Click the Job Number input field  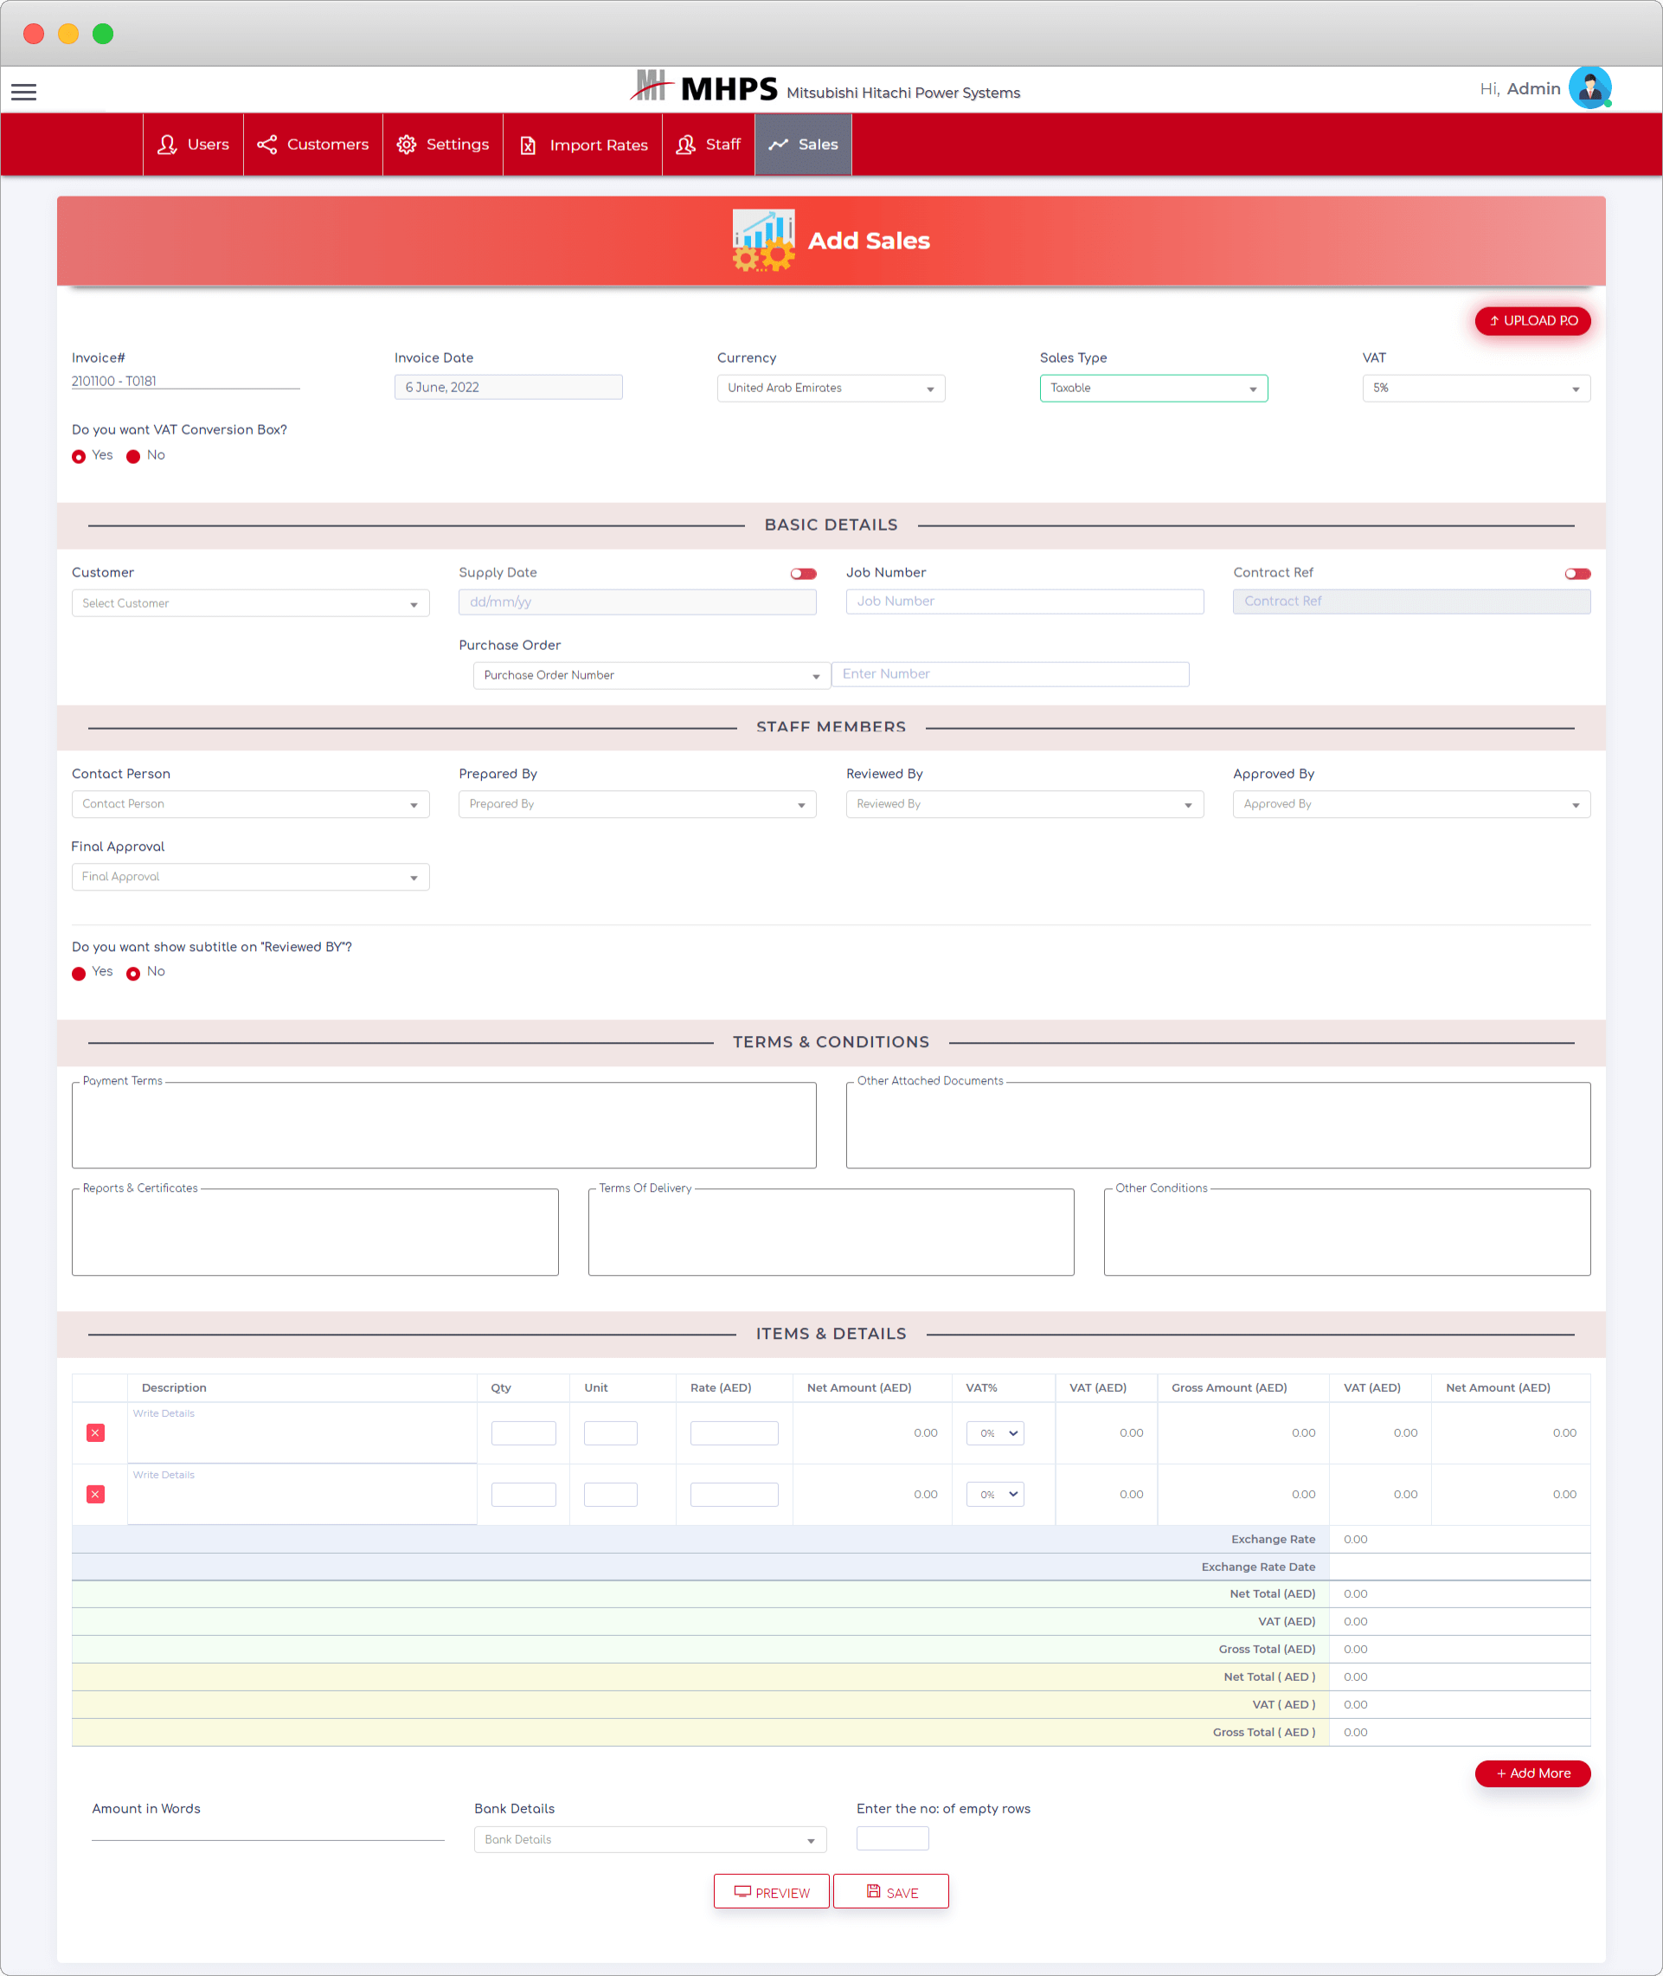[x=1024, y=602]
